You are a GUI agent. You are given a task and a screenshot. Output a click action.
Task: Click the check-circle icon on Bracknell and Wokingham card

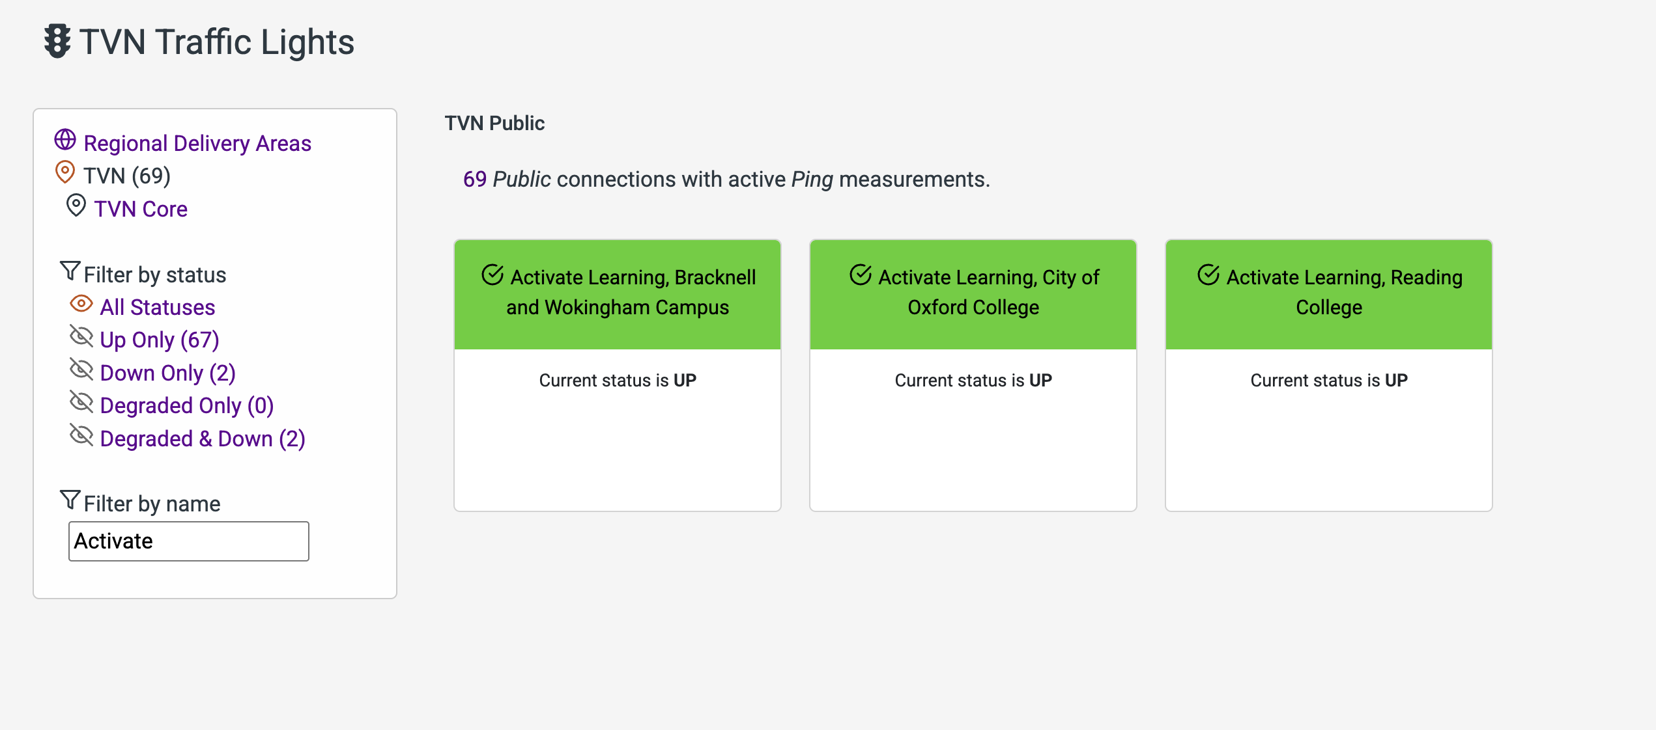point(493,275)
